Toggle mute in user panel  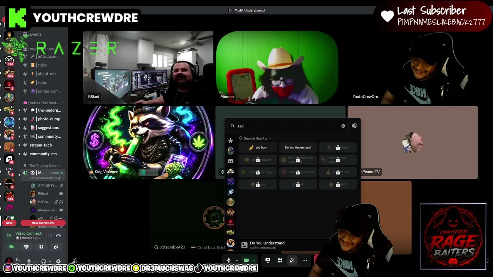29,262
